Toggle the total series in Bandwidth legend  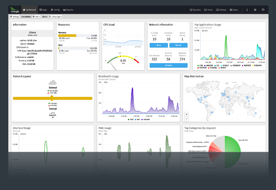pos(131,119)
